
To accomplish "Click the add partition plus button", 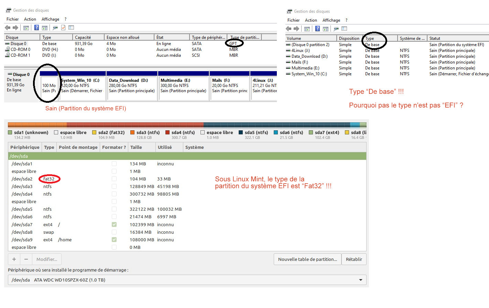I will 14,259.
